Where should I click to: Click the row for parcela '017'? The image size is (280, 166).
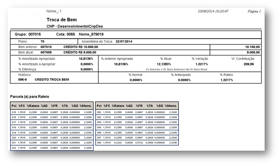point(52,122)
